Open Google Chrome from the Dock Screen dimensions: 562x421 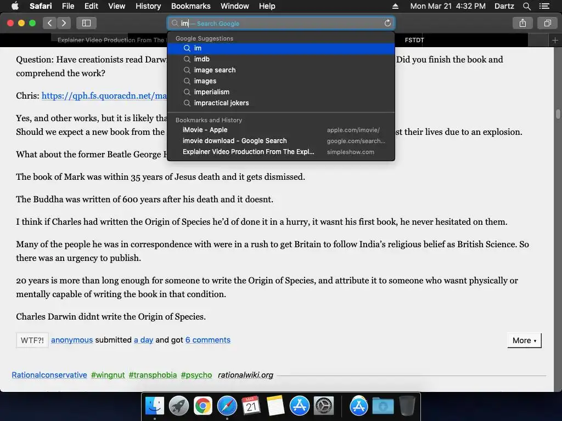203,406
